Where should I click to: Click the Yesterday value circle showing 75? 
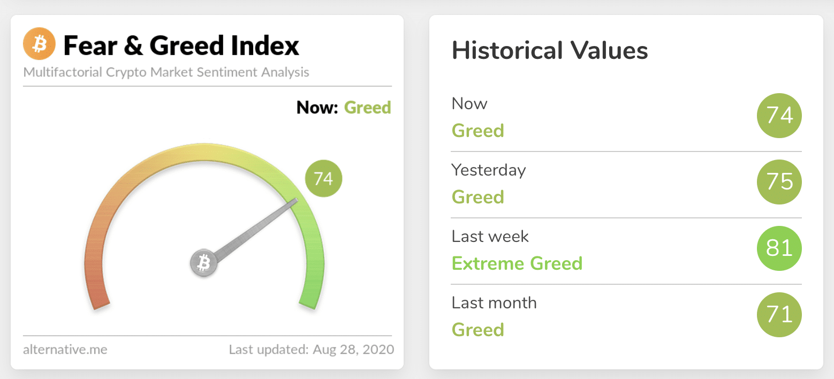click(x=779, y=182)
